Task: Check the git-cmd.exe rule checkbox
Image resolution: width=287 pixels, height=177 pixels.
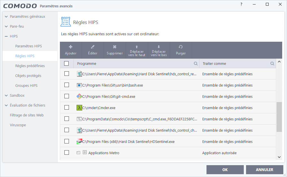Action: (x=67, y=96)
